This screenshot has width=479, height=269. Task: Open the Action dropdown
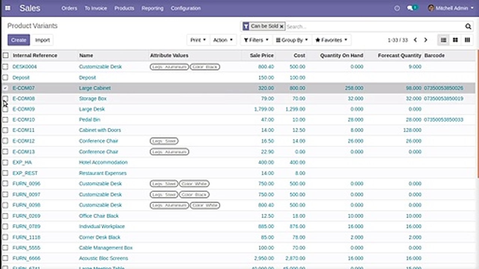(223, 40)
